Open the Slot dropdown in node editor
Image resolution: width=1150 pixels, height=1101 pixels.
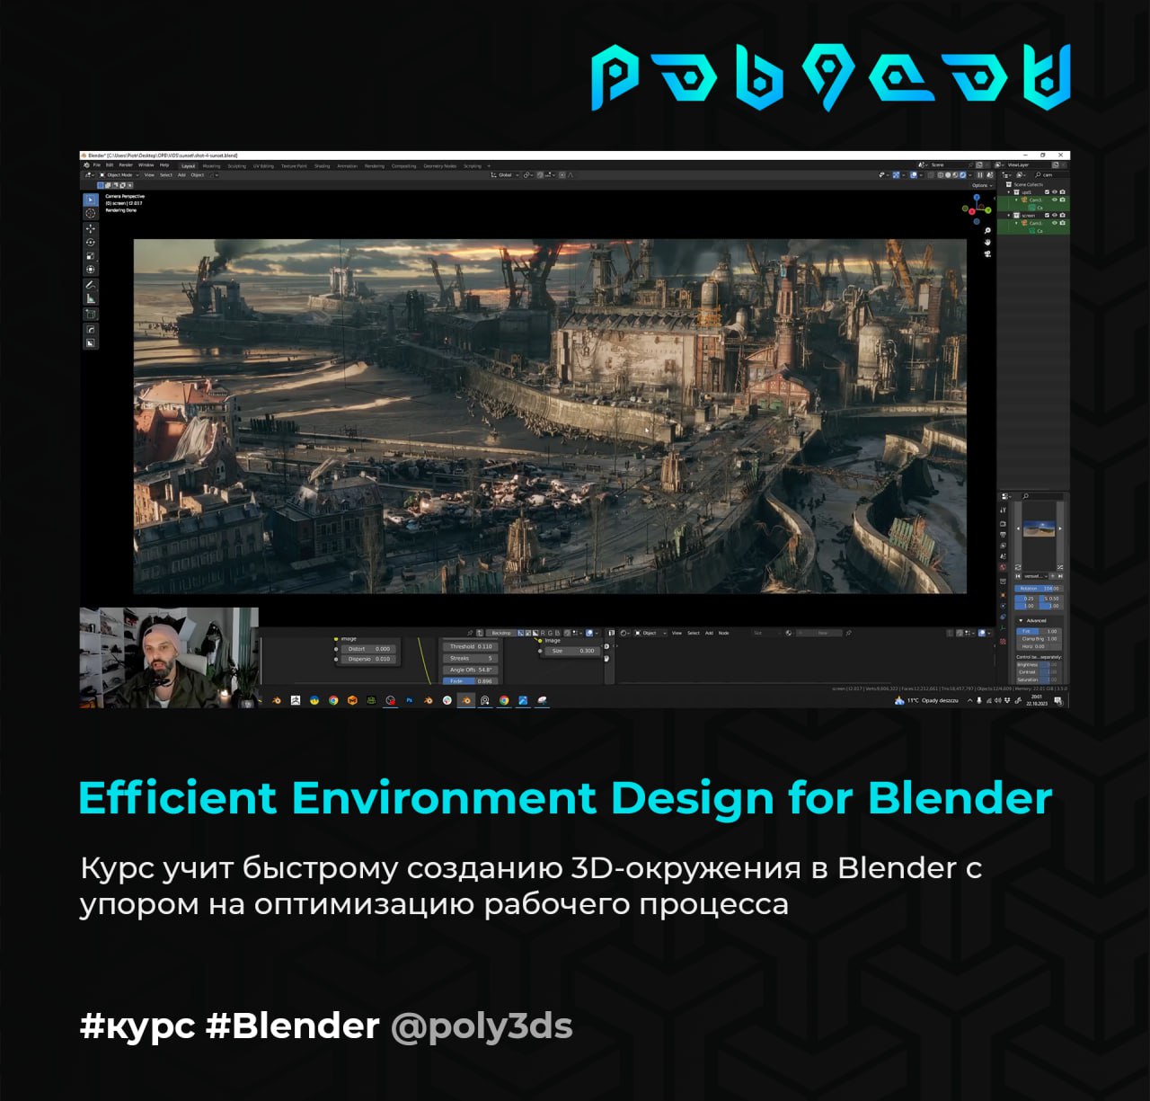pyautogui.click(x=766, y=633)
